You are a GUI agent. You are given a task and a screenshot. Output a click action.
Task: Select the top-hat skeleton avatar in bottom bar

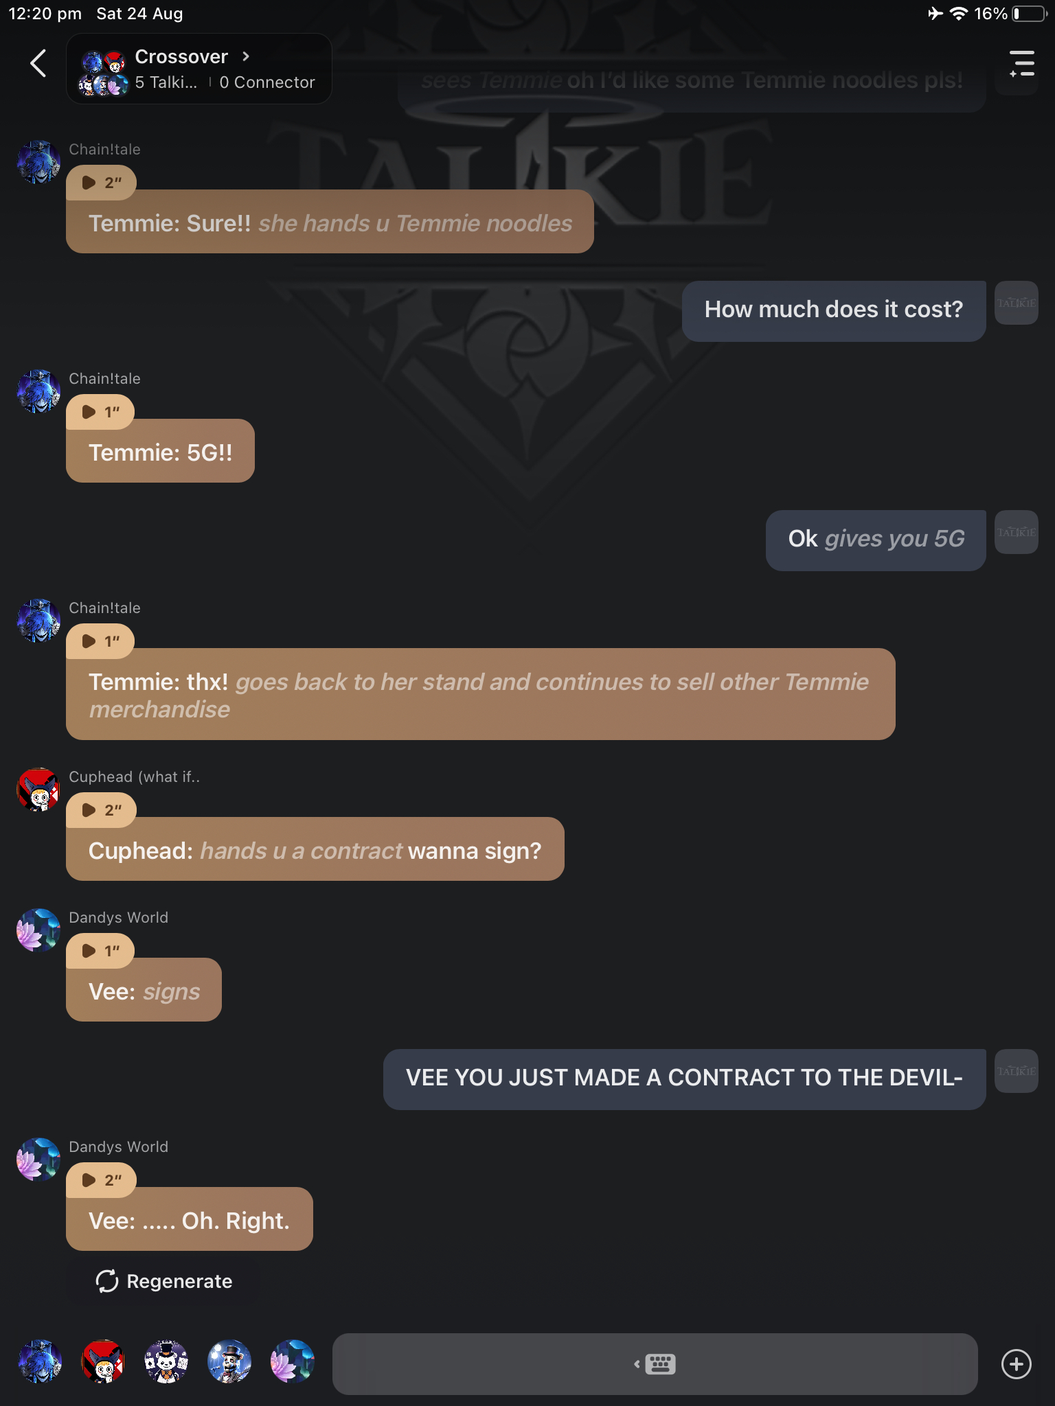pyautogui.click(x=229, y=1361)
